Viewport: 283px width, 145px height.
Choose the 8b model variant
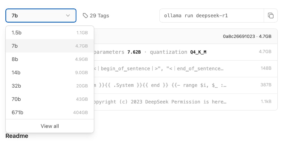(x=50, y=59)
